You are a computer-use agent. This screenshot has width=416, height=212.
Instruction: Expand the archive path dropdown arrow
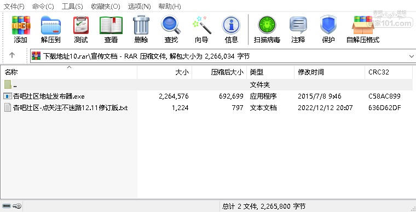coord(412,56)
